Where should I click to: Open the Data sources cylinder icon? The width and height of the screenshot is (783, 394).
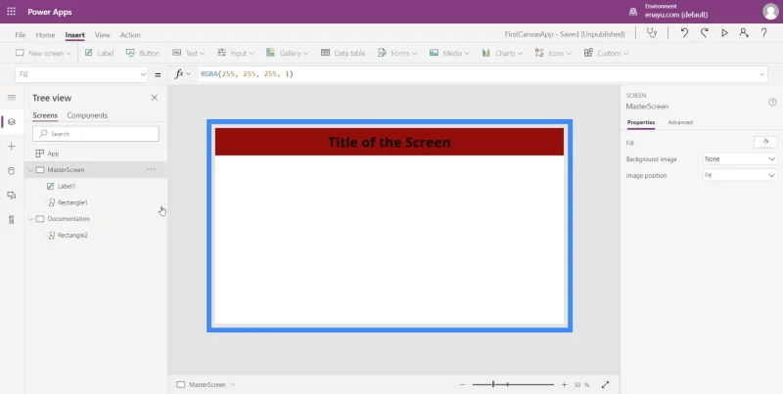(12, 170)
